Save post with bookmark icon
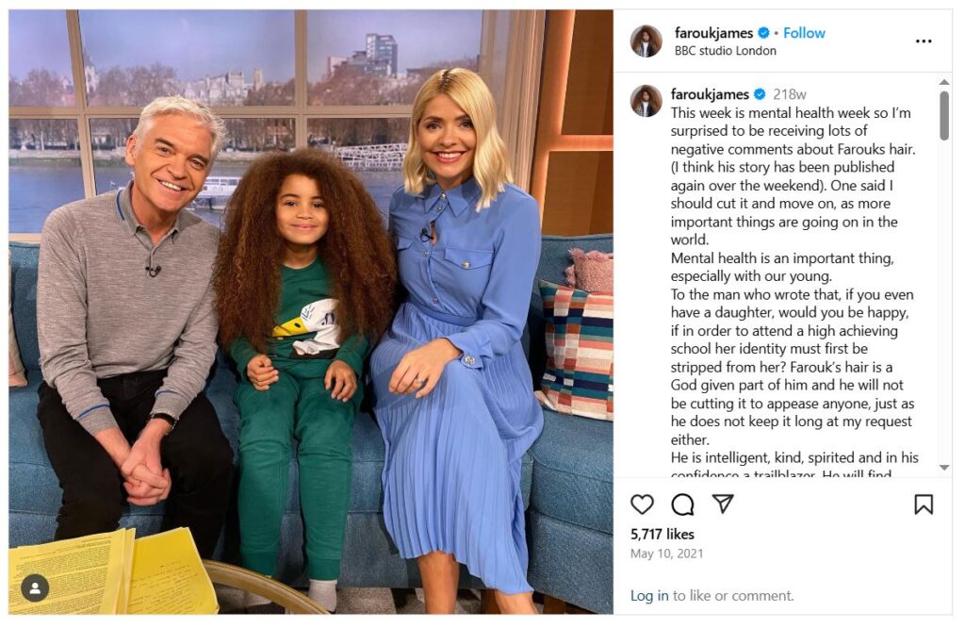Viewport: 965px width, 628px height. coord(924,504)
